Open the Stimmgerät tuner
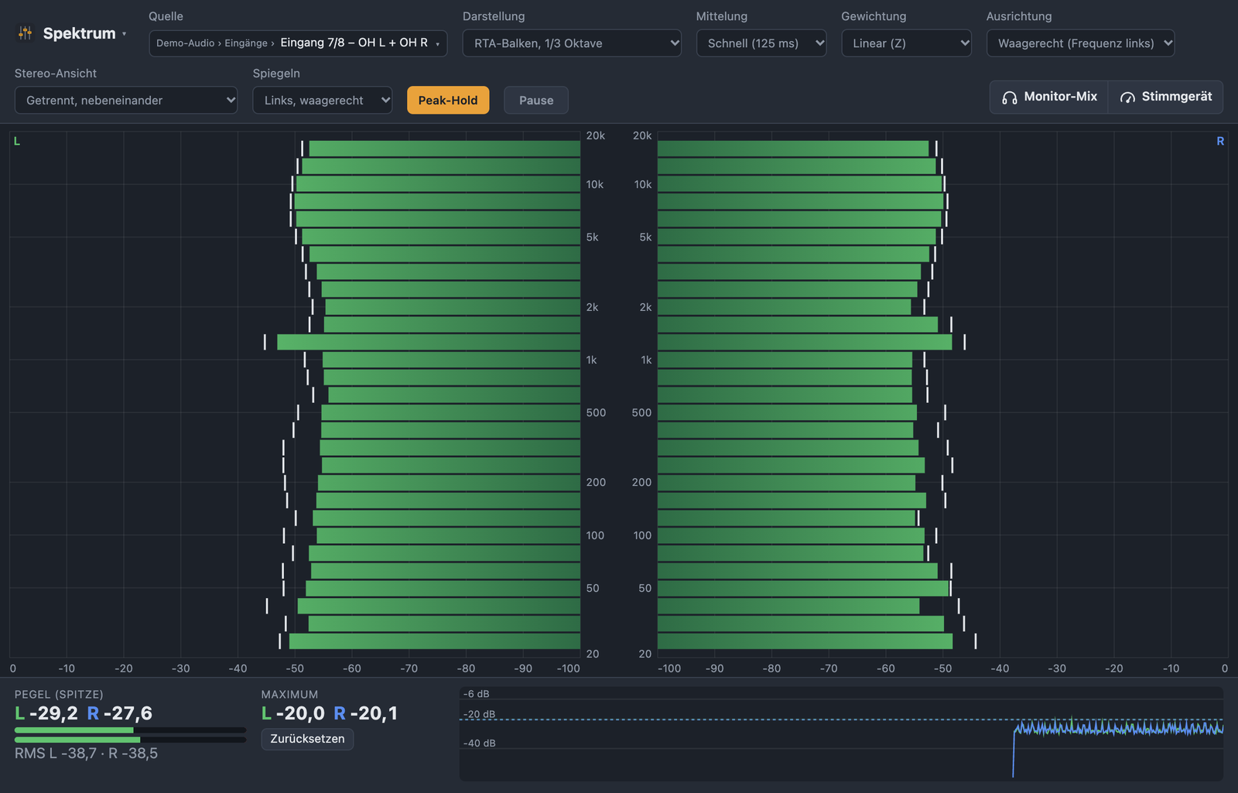This screenshot has width=1238, height=793. click(1166, 97)
